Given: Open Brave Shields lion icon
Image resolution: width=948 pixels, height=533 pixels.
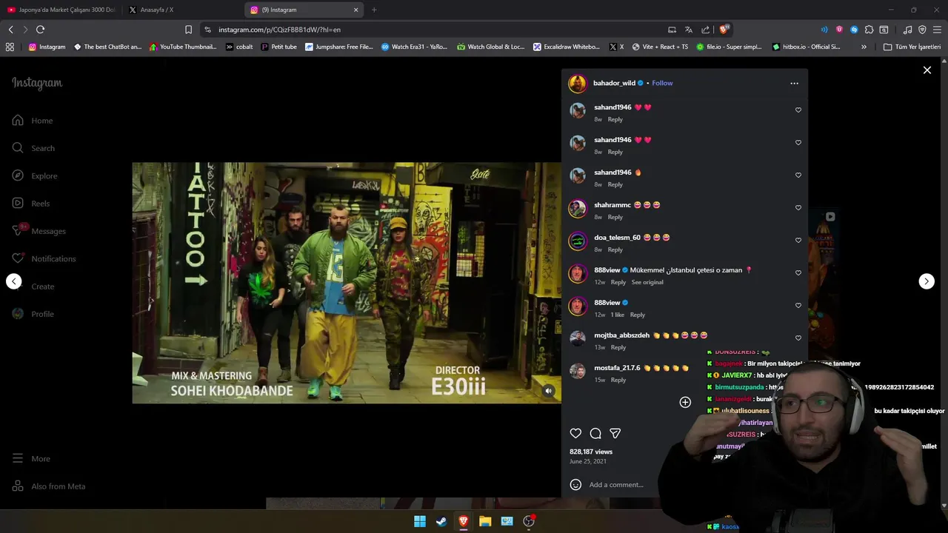Looking at the screenshot, I should pyautogui.click(x=724, y=30).
